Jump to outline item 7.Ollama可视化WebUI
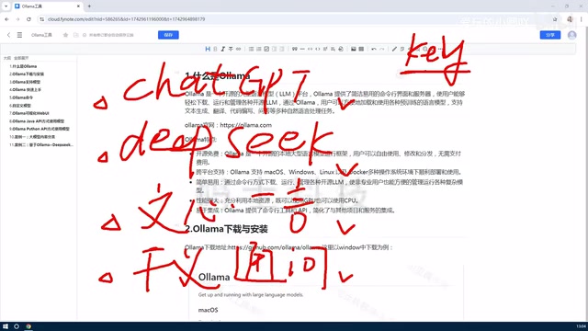The image size is (588, 331). [x=29, y=113]
